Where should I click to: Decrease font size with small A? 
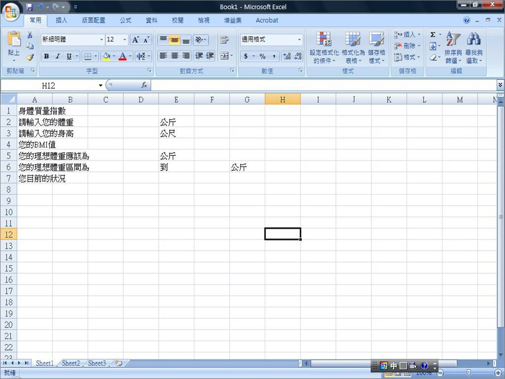coord(146,39)
